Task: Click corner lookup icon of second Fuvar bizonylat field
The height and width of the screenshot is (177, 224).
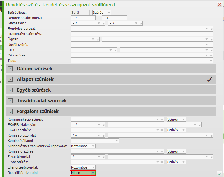Action: pos(211,157)
